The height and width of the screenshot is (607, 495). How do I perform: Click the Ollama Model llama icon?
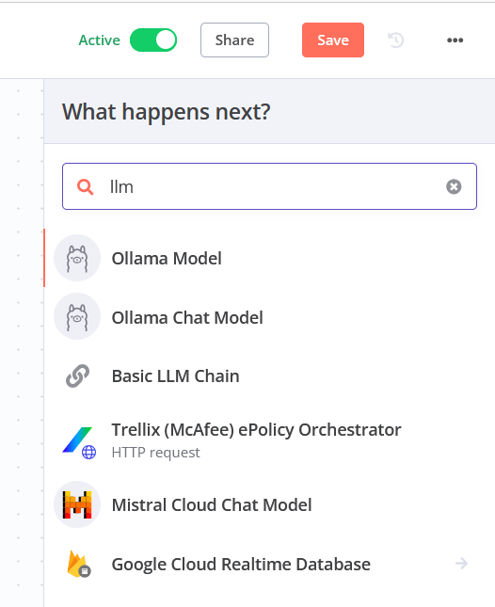[x=77, y=258]
